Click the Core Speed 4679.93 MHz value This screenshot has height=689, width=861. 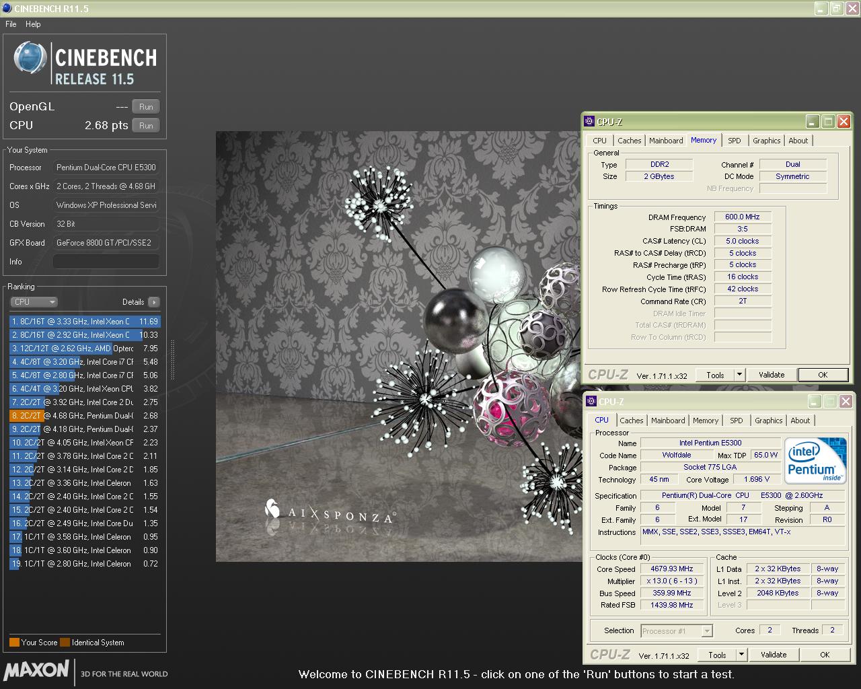click(x=672, y=569)
